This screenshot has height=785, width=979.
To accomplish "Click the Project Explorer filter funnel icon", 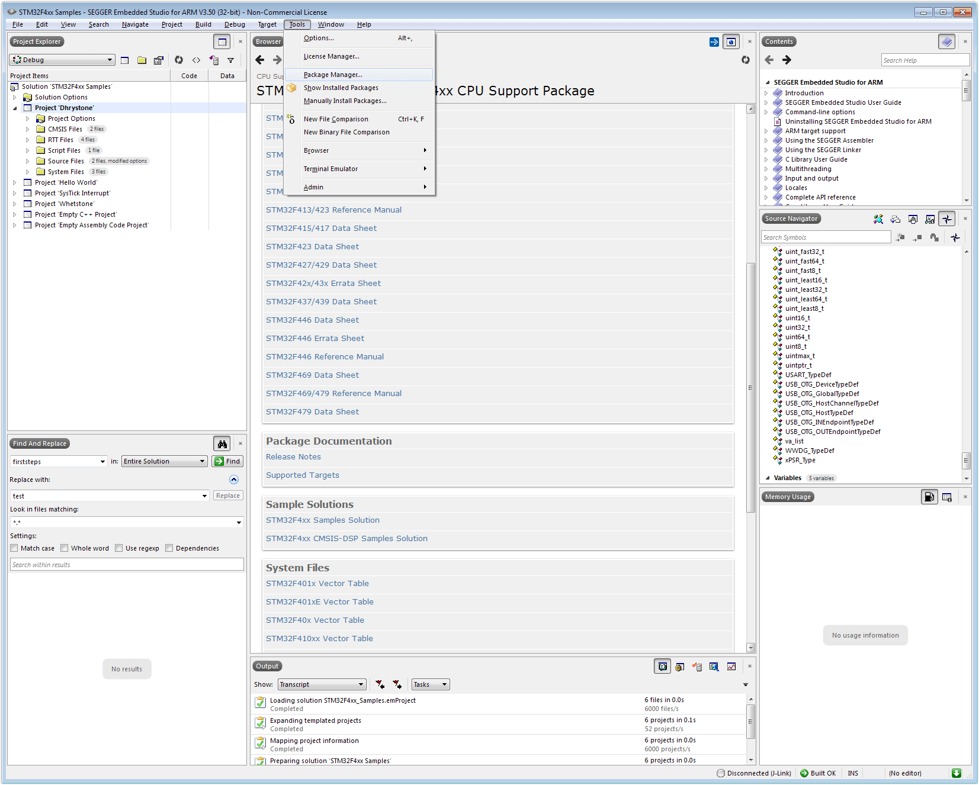I will coord(230,60).
